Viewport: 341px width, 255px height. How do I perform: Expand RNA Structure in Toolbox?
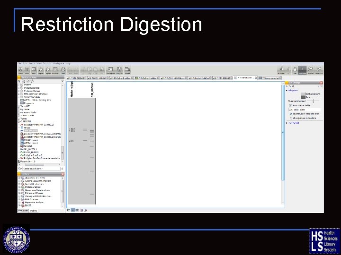19,199
